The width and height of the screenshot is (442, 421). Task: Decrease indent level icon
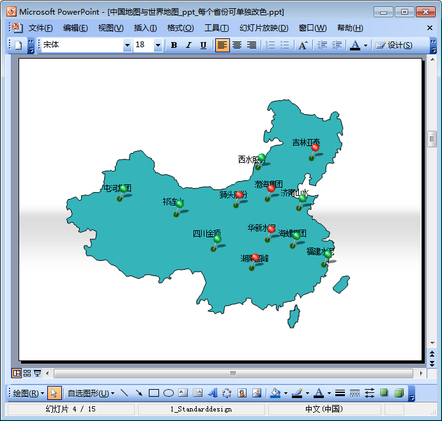322,45
